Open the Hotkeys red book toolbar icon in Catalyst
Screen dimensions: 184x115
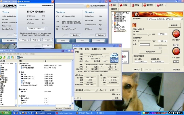121,5
